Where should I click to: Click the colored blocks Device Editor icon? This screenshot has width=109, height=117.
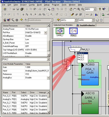point(72,14)
